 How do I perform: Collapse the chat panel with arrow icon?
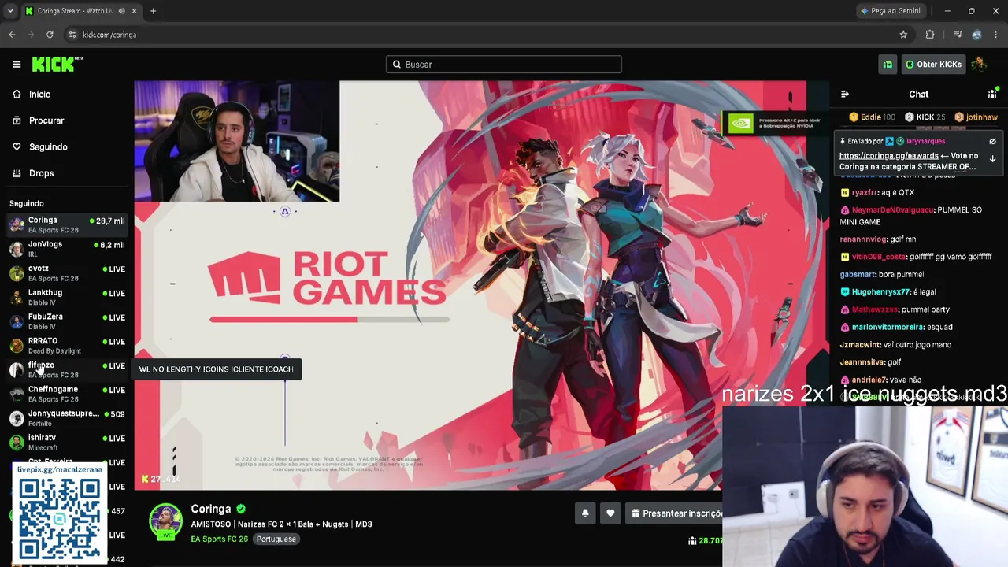tap(845, 94)
